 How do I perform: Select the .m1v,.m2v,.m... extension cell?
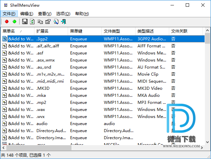click(x=50, y=74)
